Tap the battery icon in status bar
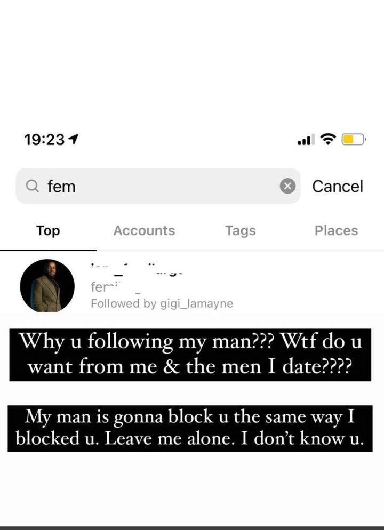 pyautogui.click(x=354, y=139)
